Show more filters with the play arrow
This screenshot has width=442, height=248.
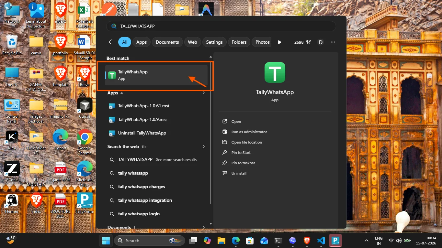click(x=280, y=42)
